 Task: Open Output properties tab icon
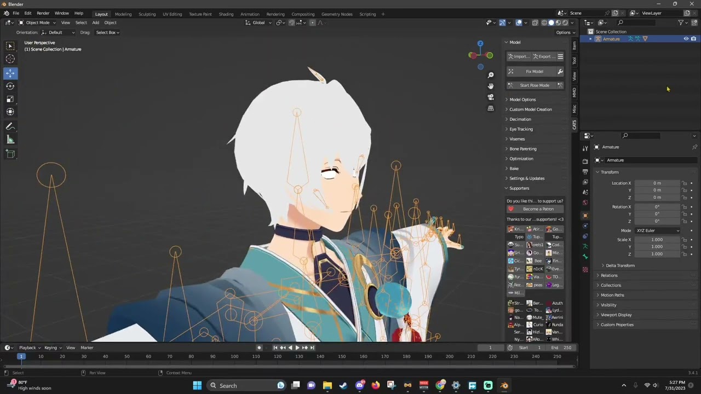point(585,172)
